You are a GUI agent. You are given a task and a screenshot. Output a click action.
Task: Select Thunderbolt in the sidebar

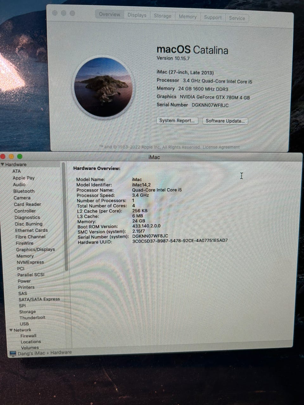click(32, 318)
